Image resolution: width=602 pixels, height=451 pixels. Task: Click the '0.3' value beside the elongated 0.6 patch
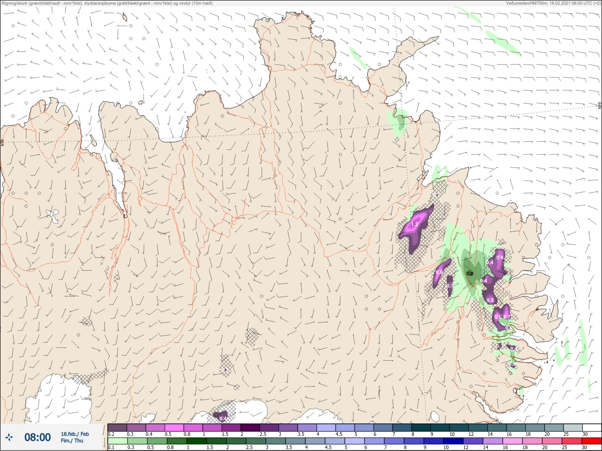[450, 286]
